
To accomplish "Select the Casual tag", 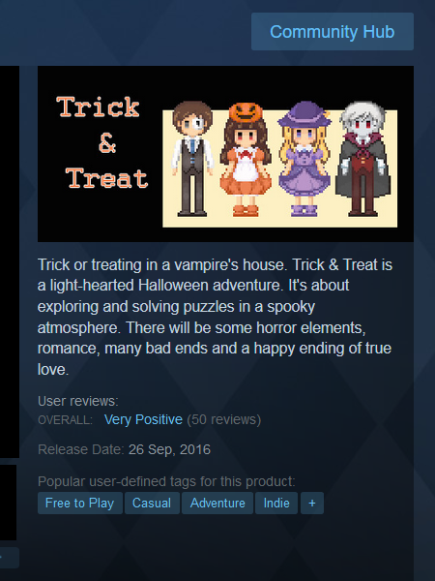I will [x=152, y=503].
